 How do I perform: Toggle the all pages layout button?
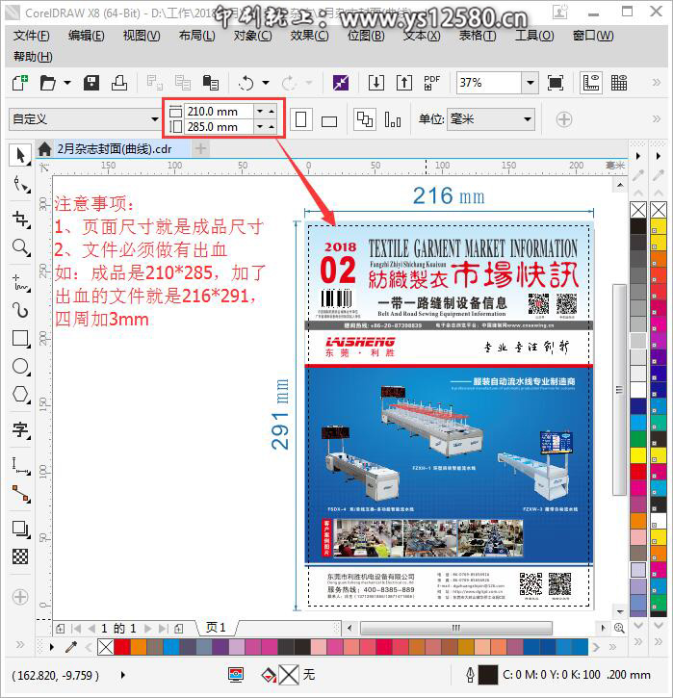(365, 119)
